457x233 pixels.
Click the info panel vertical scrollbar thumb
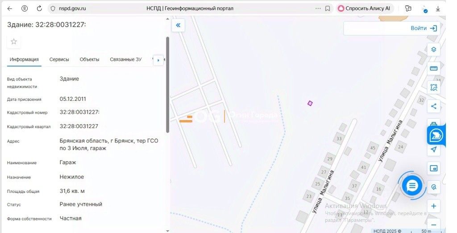pos(168,85)
